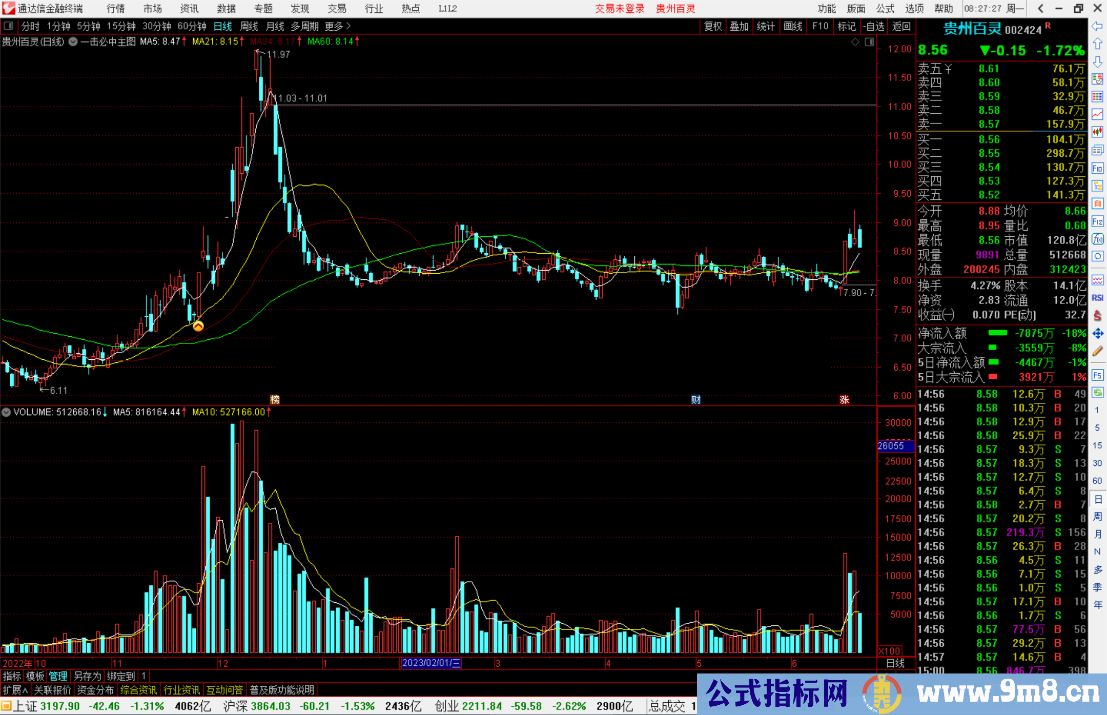Click the 26055 volume value marker
Image resolution: width=1107 pixels, height=715 pixels.
coord(895,446)
